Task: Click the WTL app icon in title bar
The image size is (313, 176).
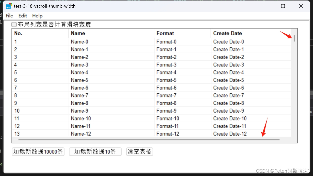Action: [x=9, y=6]
